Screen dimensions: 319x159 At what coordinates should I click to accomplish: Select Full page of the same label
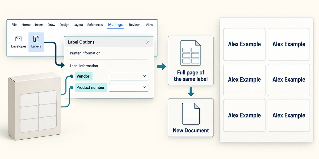[x=191, y=60]
